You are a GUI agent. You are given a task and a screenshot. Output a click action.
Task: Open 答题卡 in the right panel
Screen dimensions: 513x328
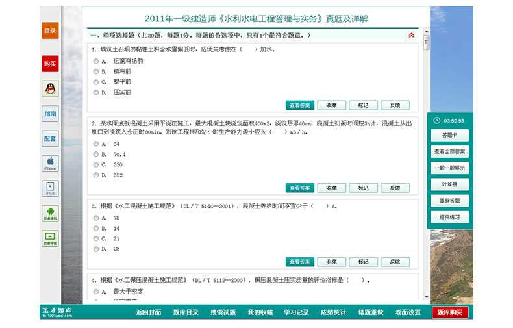(449, 136)
